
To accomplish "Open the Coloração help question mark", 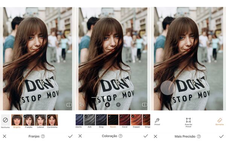I will (x=121, y=136).
